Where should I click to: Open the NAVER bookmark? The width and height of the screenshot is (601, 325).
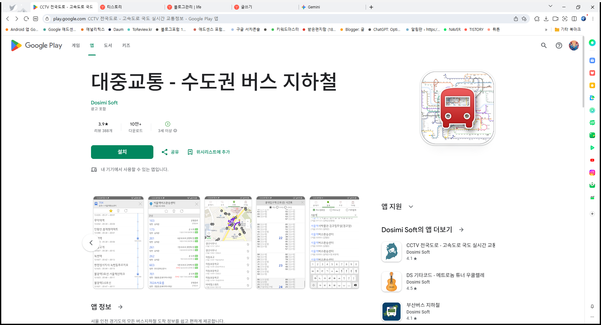[452, 30]
